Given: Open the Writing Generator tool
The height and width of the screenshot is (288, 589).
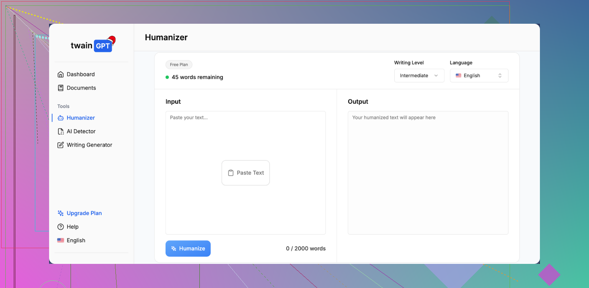Looking at the screenshot, I should point(89,145).
